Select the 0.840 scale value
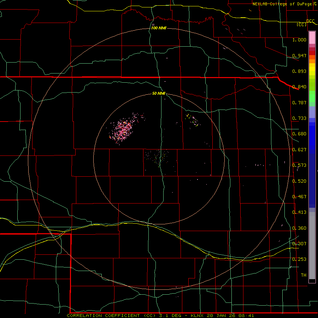Viewport: 318px width, 318px height. point(299,87)
